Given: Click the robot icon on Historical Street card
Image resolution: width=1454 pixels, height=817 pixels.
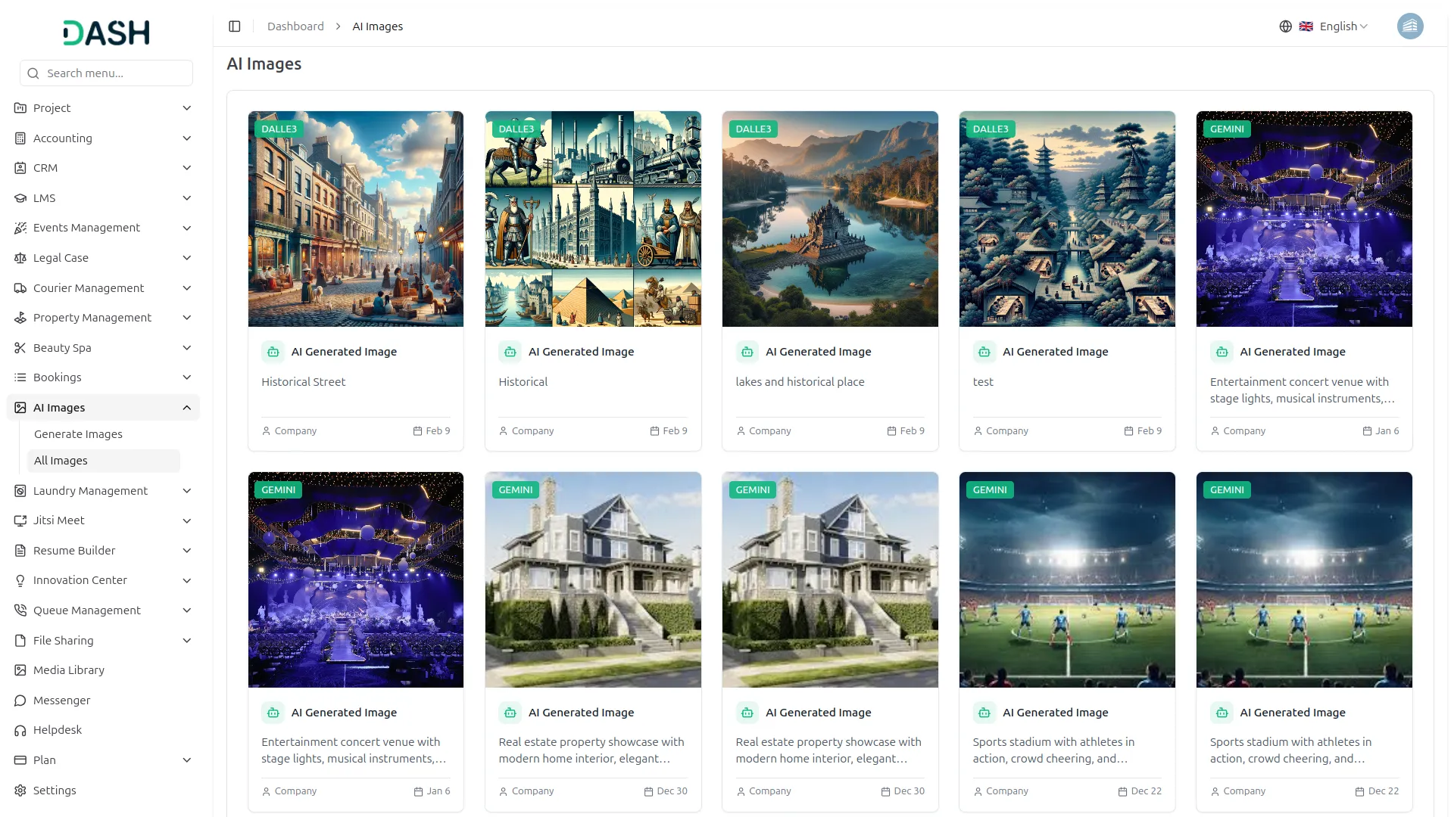Looking at the screenshot, I should click(273, 352).
